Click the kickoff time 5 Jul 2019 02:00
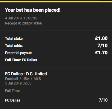 click(18, 83)
